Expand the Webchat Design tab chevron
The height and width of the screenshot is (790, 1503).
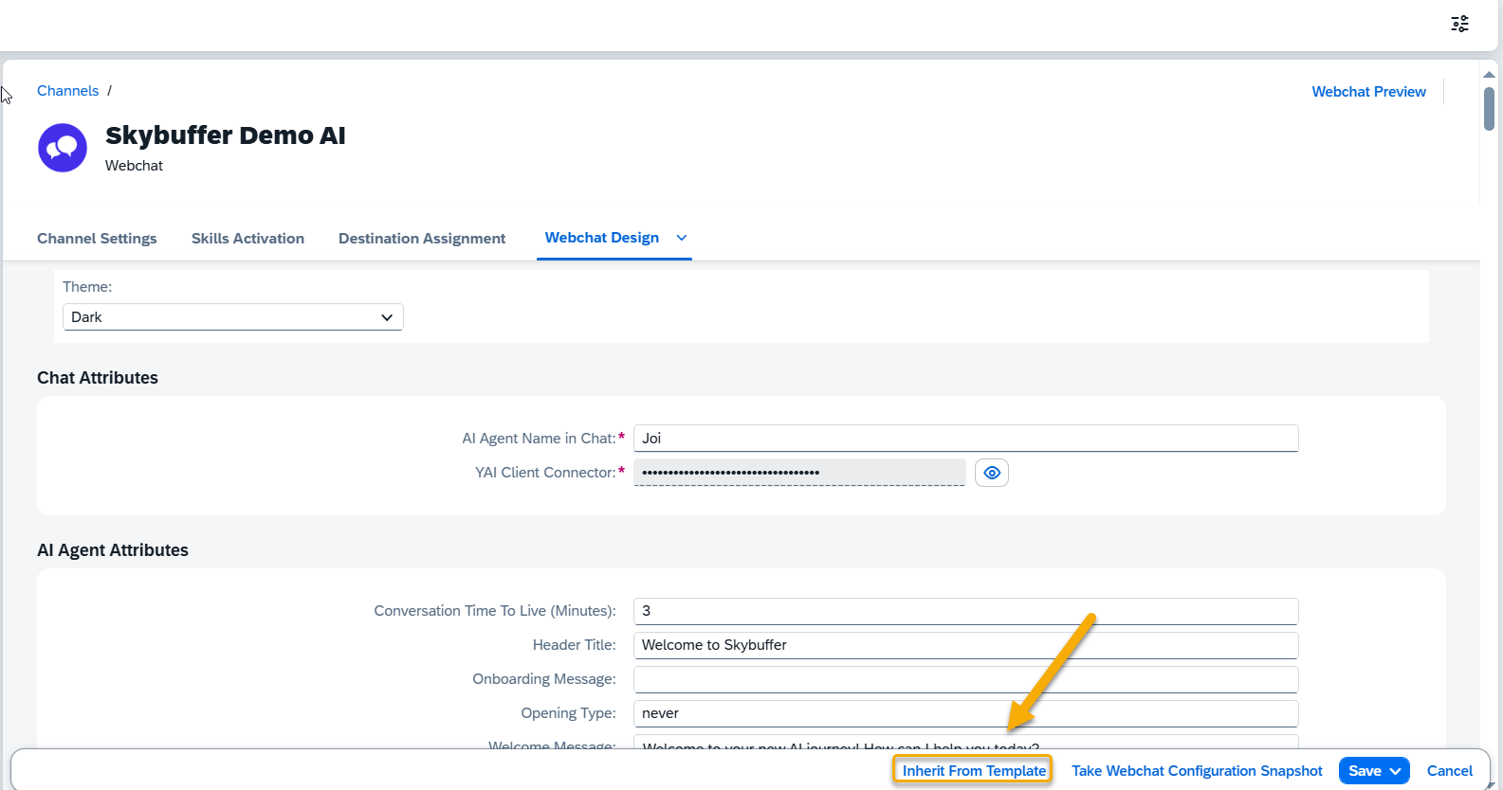[x=681, y=238]
